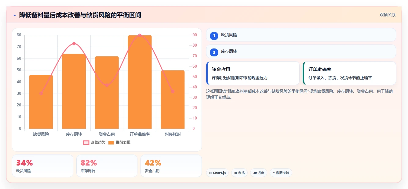Click the description paragraph starting 这张图围绕
Screen dimensions: 408x189
(300, 94)
